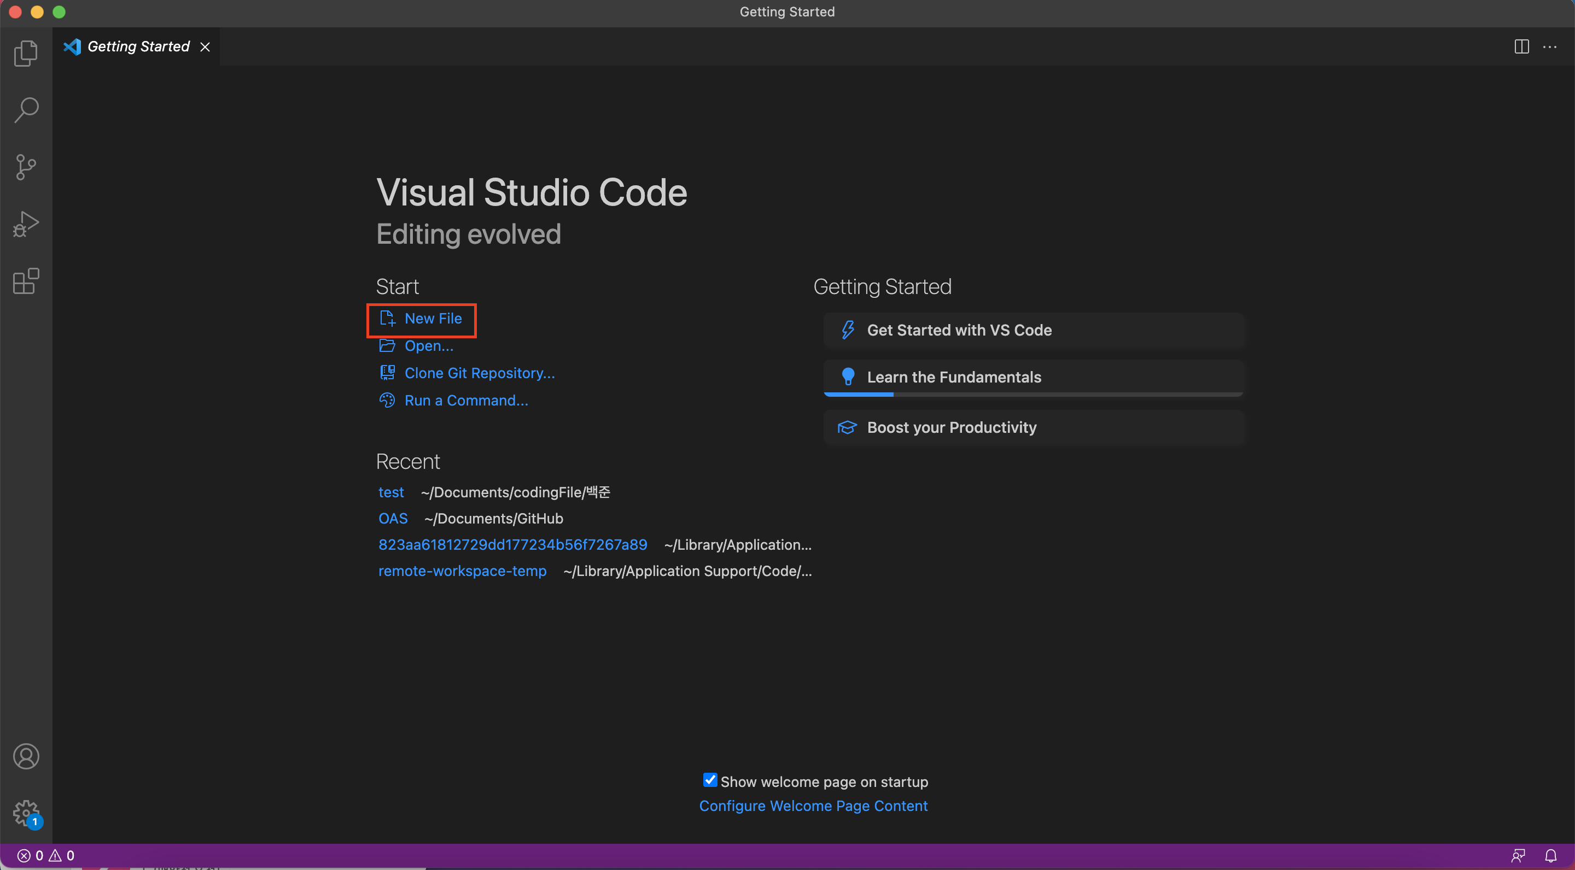Click the New File link
Viewport: 1575px width, 870px height.
click(432, 318)
